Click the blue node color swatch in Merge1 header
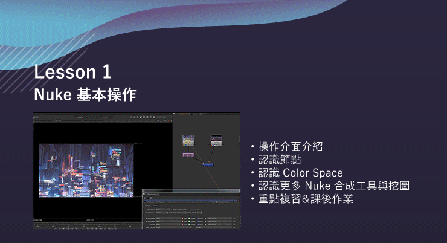 [213, 202]
